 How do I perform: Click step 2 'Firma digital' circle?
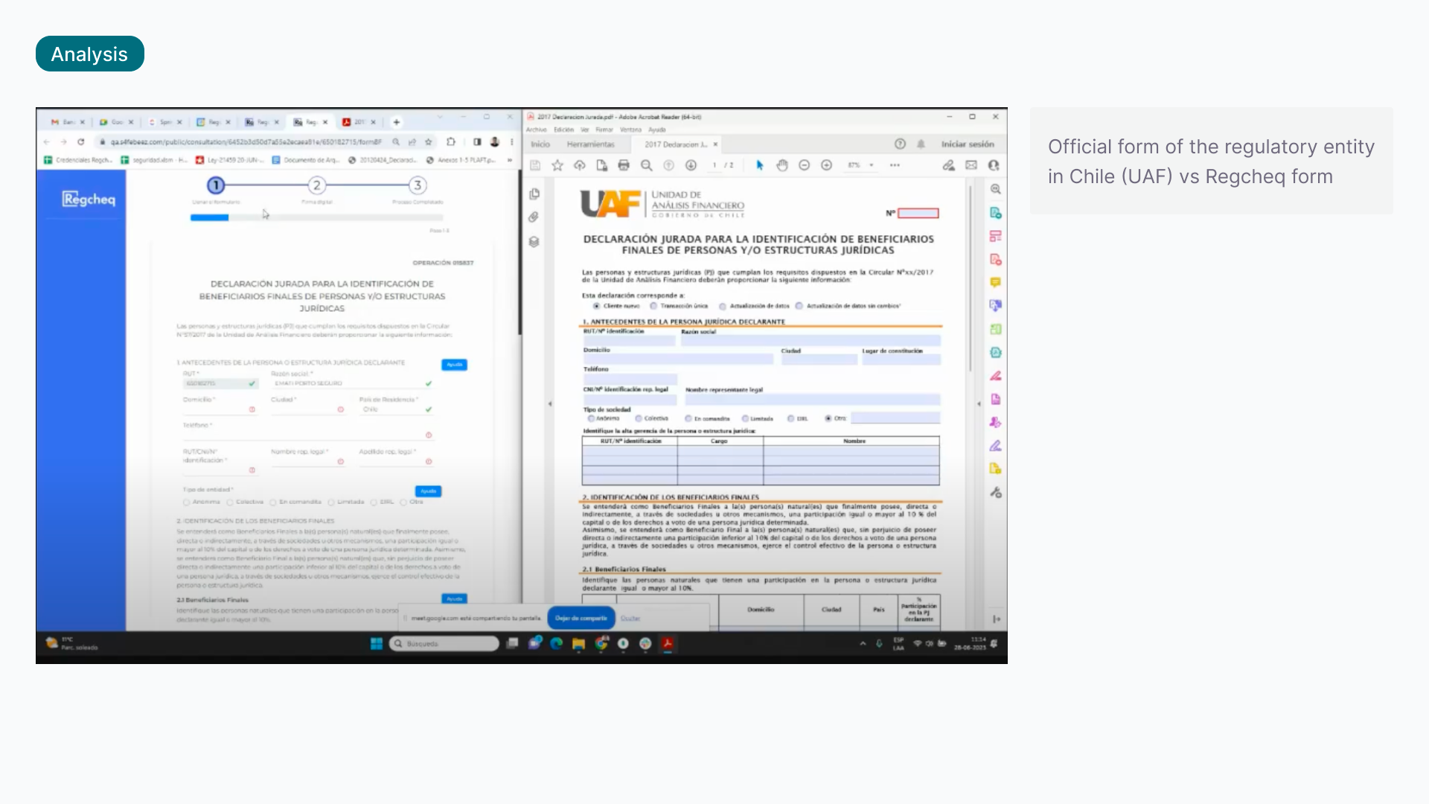pos(317,185)
